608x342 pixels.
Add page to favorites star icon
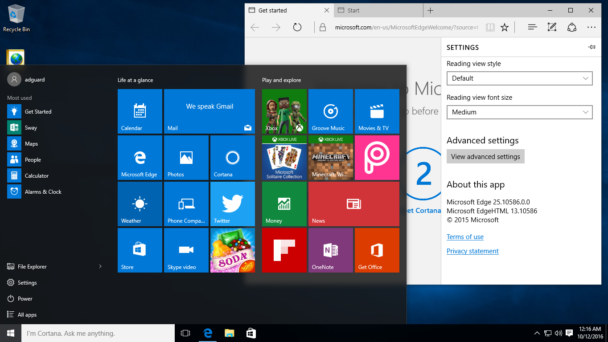click(505, 27)
